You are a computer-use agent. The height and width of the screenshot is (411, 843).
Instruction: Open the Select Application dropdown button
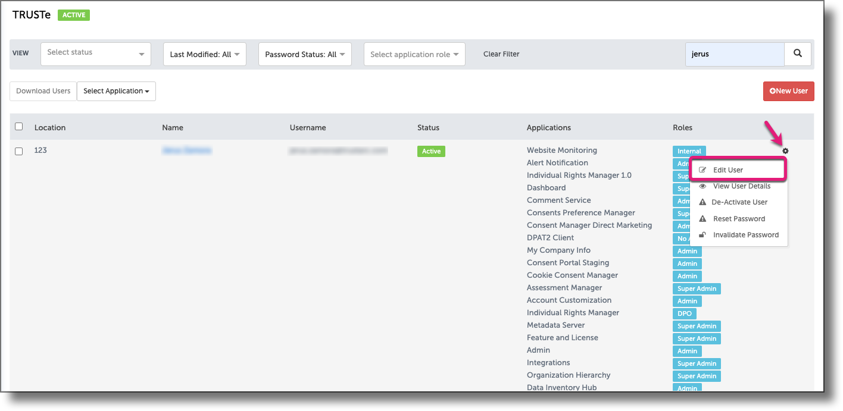click(x=116, y=91)
